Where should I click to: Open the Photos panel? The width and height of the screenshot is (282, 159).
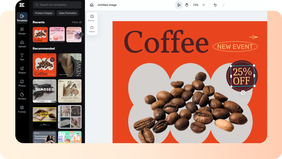pyautogui.click(x=22, y=83)
